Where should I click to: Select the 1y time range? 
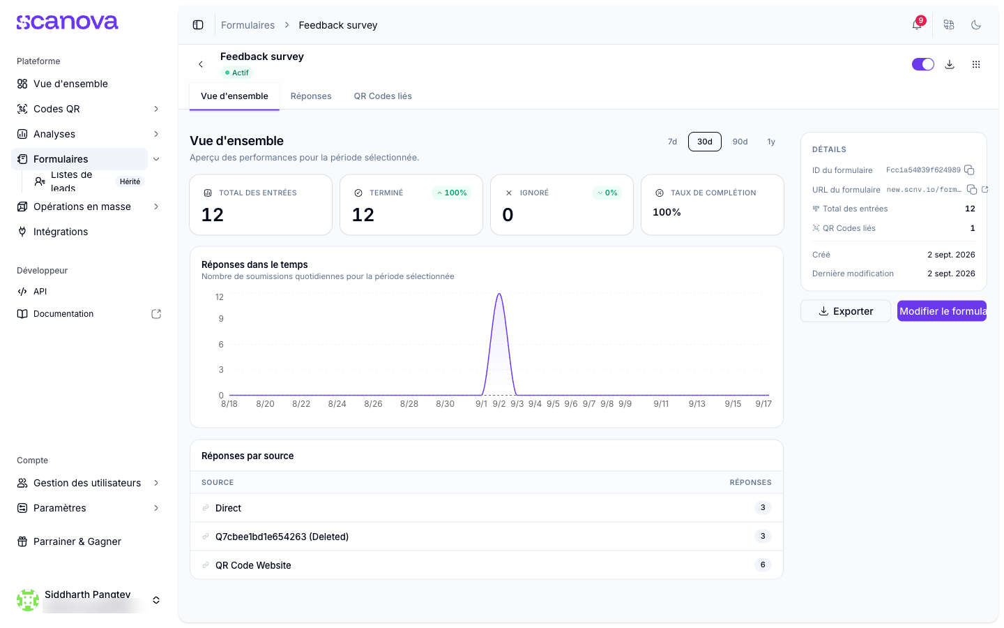771,142
